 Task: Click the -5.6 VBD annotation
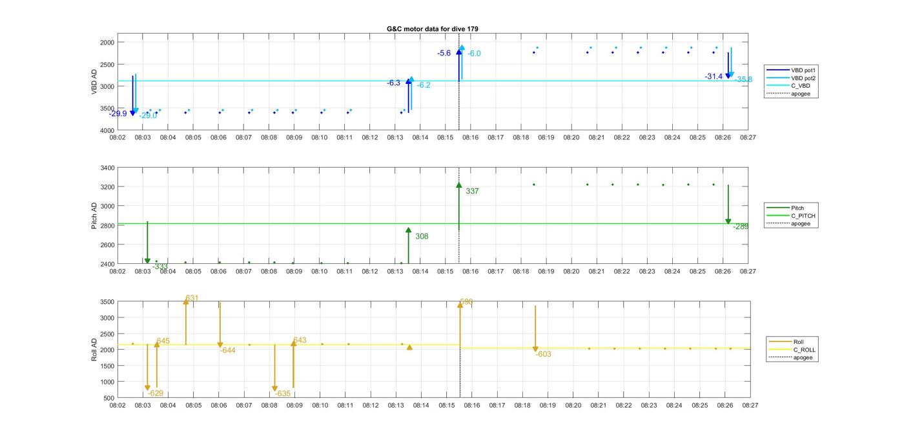click(x=444, y=53)
